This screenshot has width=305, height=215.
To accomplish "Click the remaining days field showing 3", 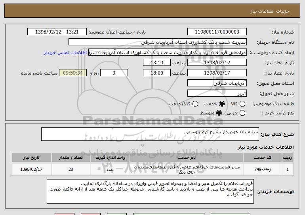I will point(114,73).
